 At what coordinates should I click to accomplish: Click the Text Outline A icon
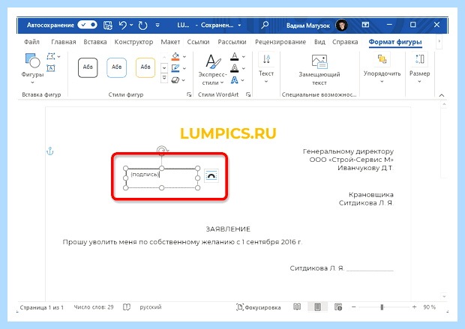pos(234,68)
